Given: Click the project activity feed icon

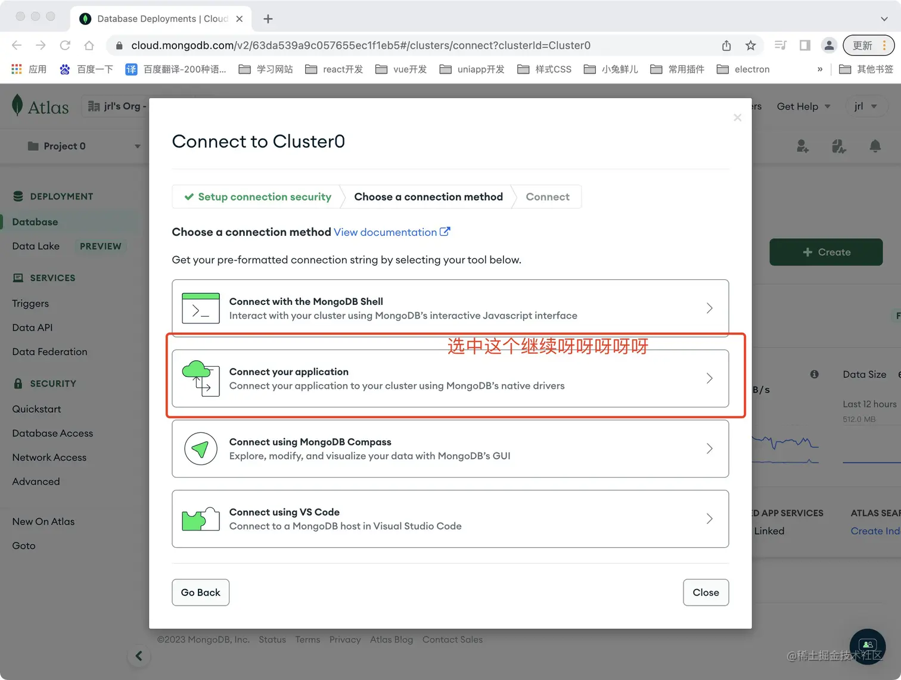Looking at the screenshot, I should 839,146.
